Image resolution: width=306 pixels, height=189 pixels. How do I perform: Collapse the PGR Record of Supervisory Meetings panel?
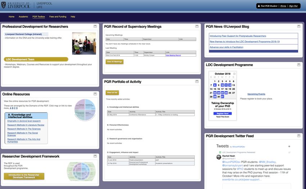(x=197, y=26)
